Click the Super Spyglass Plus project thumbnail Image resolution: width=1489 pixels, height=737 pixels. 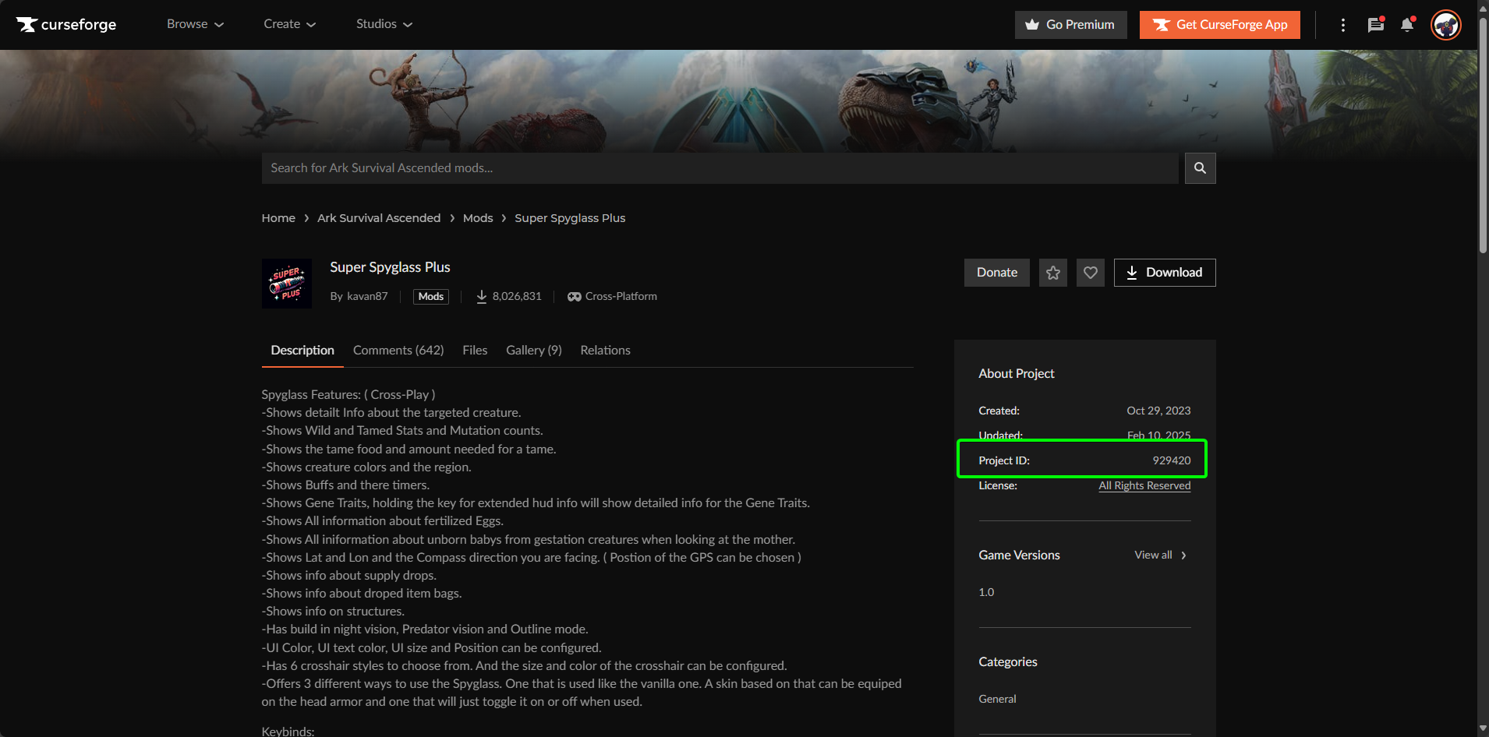click(287, 284)
